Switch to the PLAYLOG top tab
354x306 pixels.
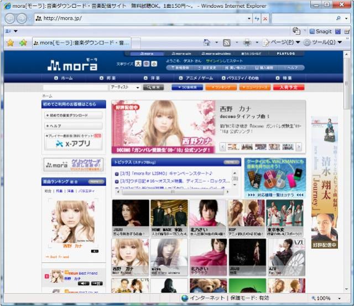click(286, 54)
